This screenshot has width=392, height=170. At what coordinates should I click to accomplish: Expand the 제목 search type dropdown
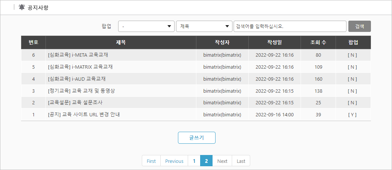point(204,26)
